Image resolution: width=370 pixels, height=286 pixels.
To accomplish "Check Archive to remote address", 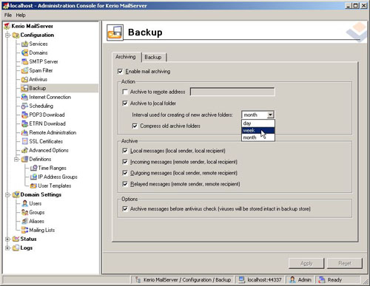I will [x=125, y=92].
